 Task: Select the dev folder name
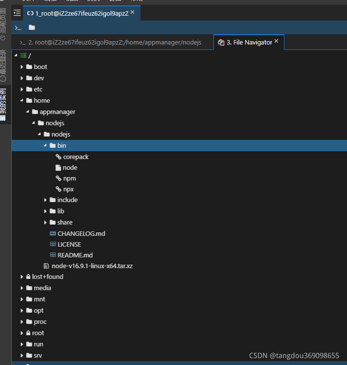pos(39,78)
